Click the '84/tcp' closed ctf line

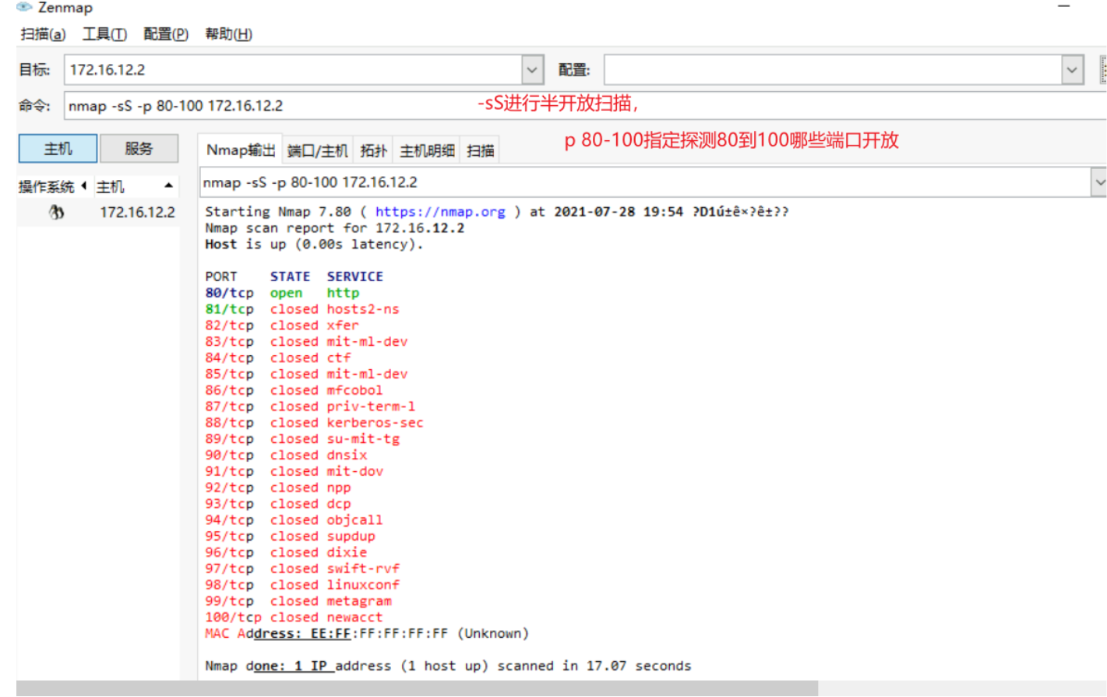coord(278,358)
